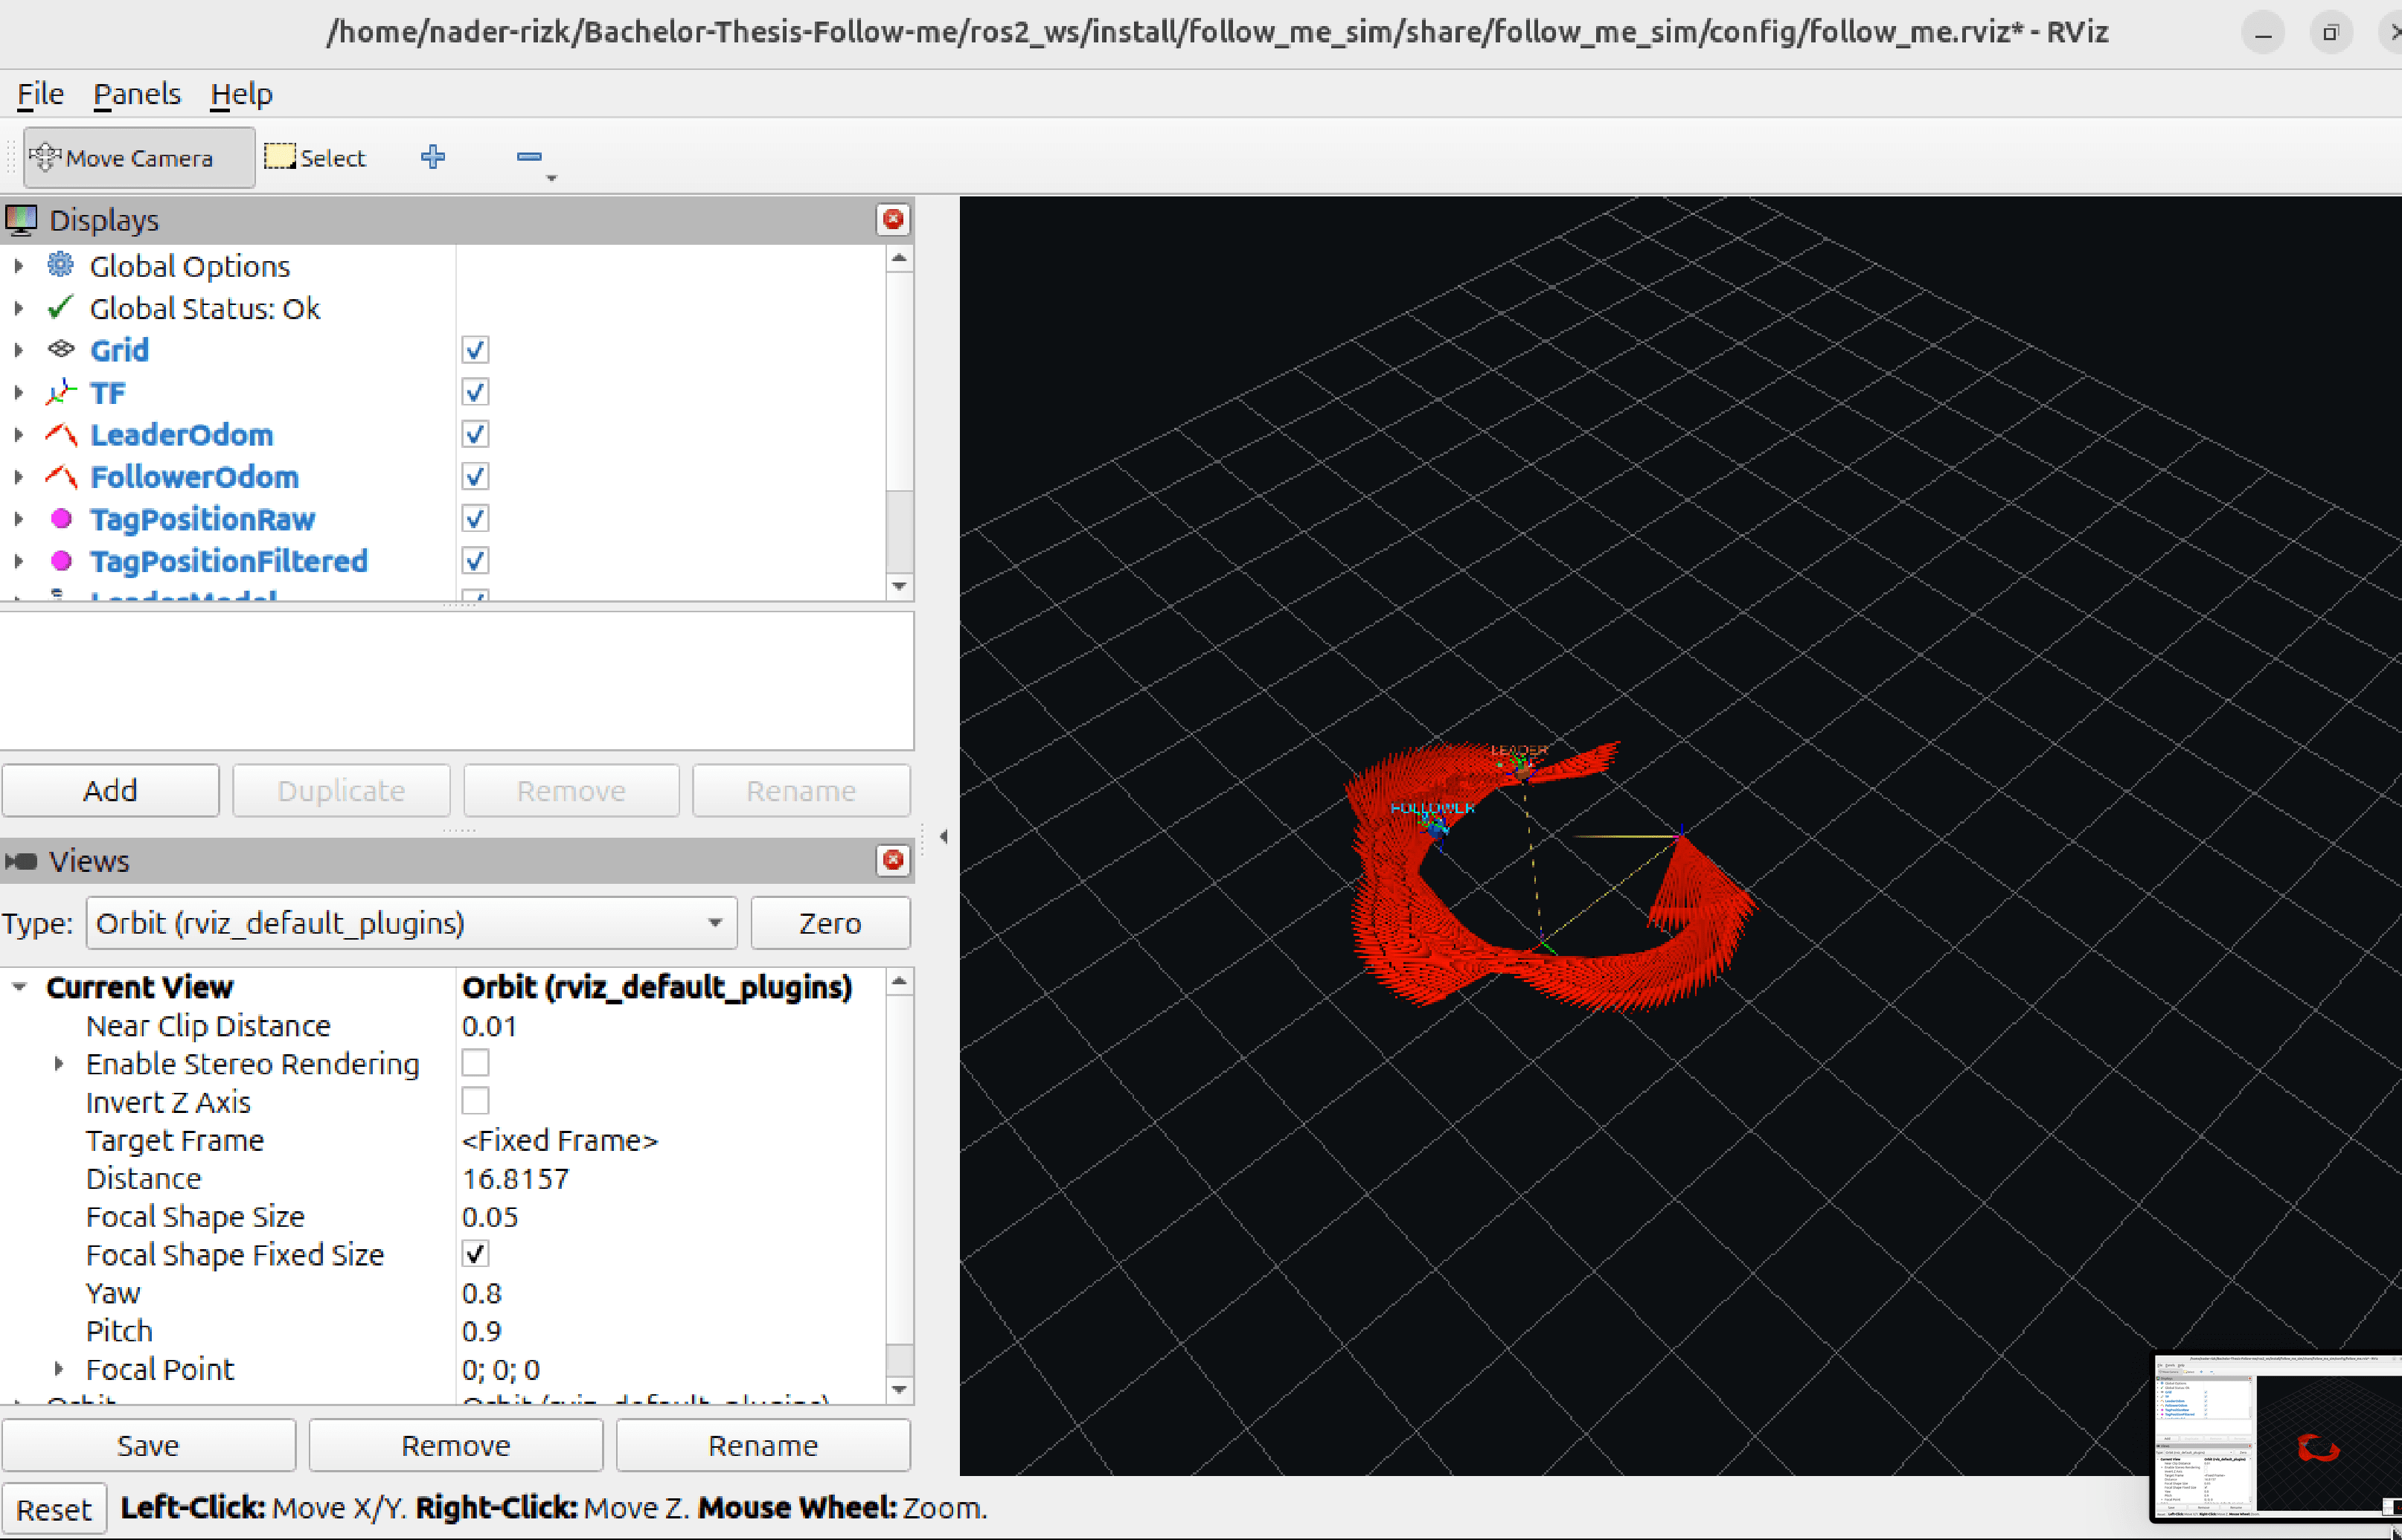This screenshot has height=1540, width=2402.
Task: Expand the TF display properties
Action: (18, 392)
